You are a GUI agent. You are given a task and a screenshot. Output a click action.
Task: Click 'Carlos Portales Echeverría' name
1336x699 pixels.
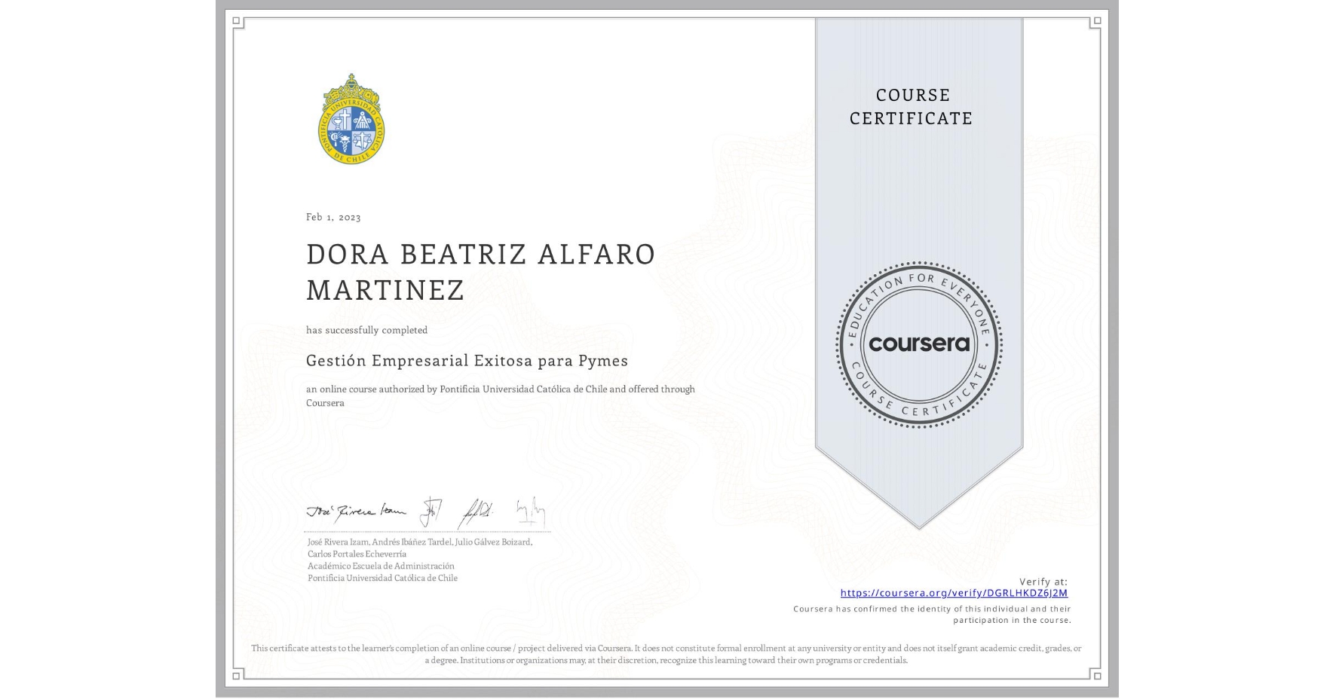click(357, 554)
